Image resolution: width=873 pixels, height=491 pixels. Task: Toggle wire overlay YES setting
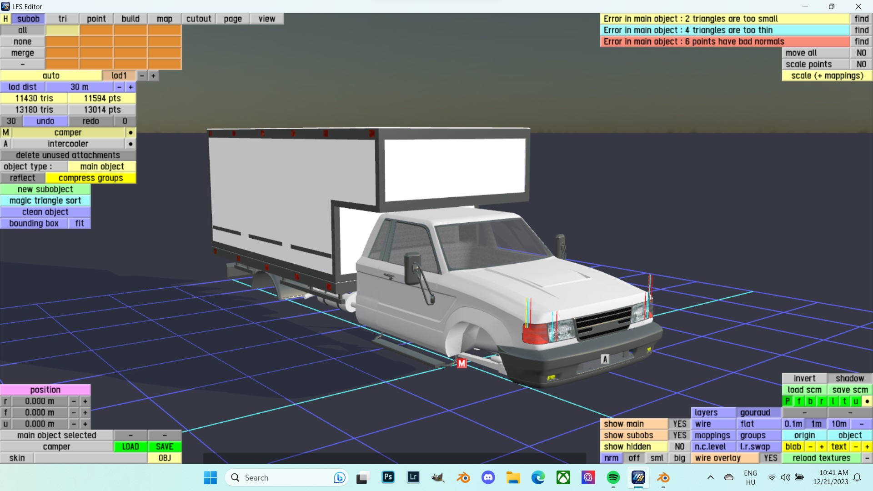pos(770,458)
